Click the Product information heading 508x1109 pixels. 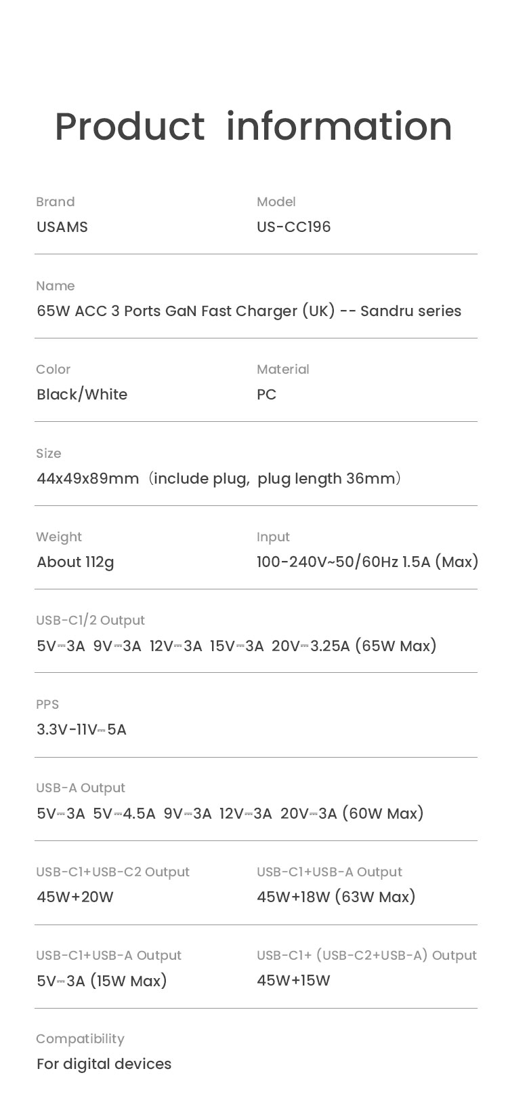tap(253, 126)
